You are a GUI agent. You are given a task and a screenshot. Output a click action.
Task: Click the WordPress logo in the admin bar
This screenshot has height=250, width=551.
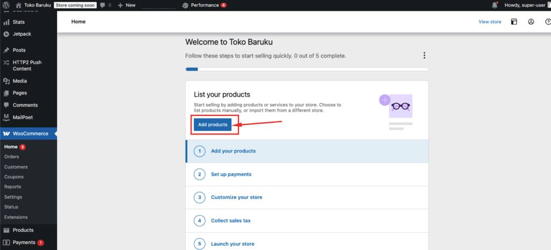[6, 5]
